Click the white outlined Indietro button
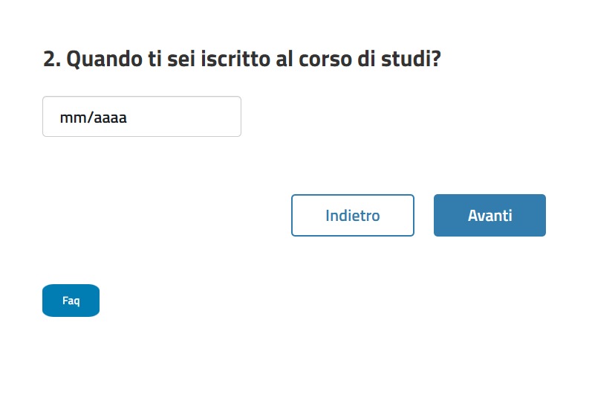Screen dimensions: 592x395 (352, 216)
